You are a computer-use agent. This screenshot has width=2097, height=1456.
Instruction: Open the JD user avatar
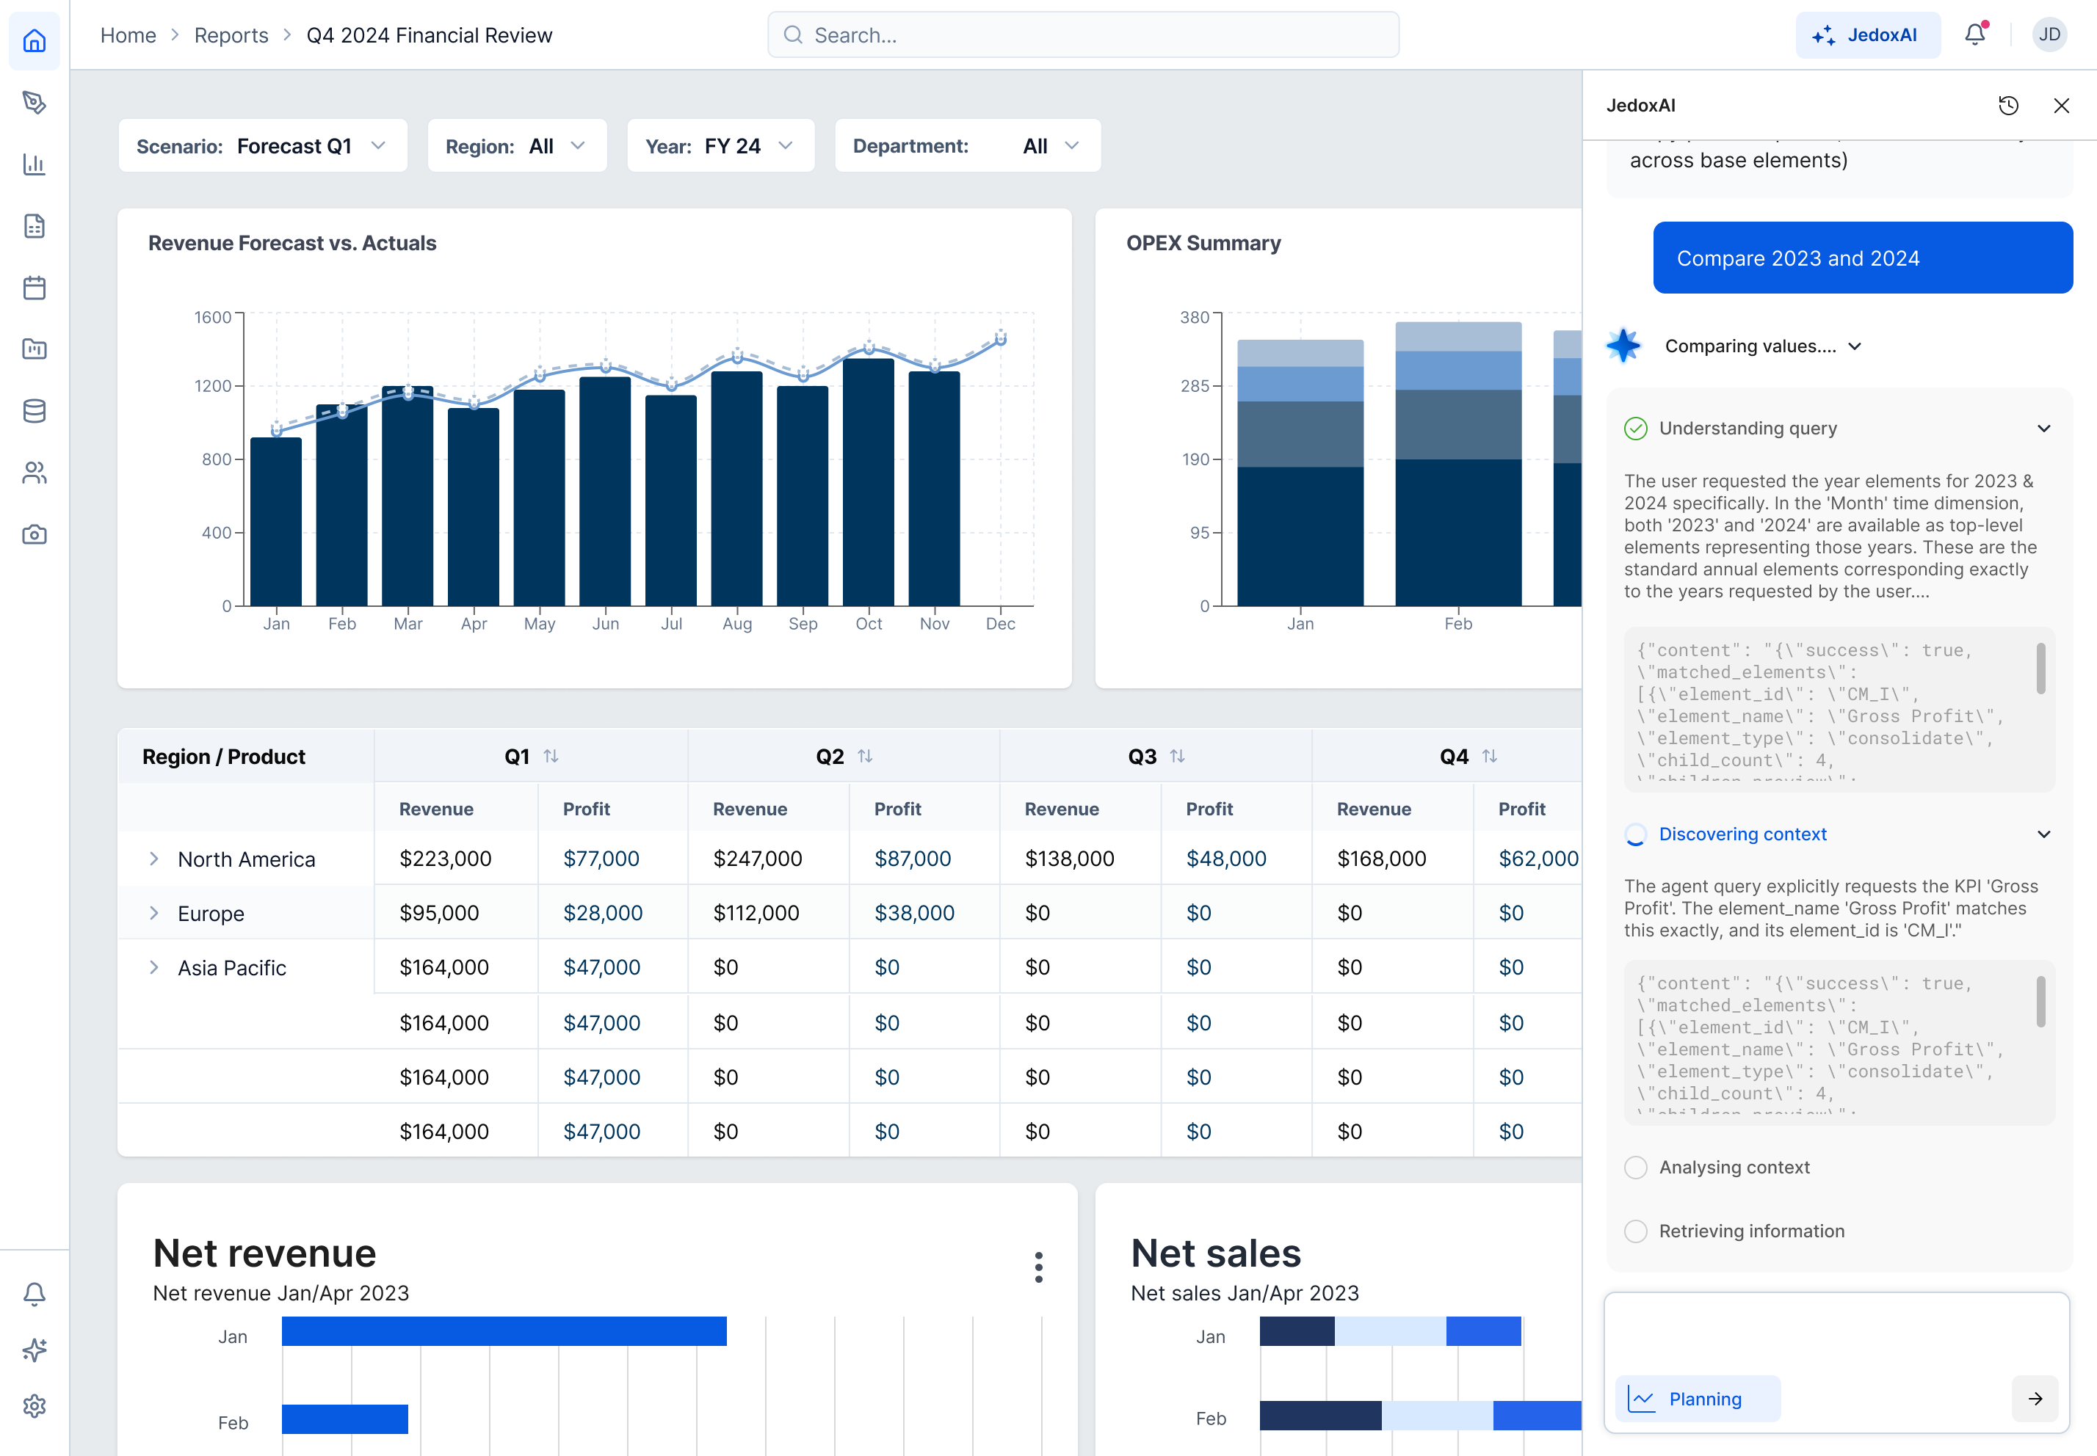pyautogui.click(x=2049, y=34)
